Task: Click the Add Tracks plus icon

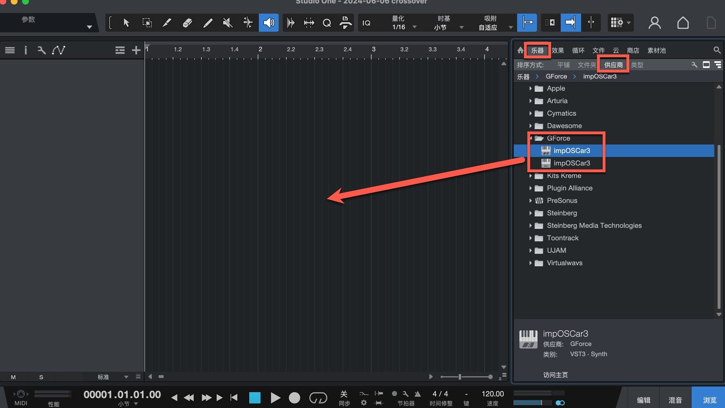Action: click(x=136, y=50)
